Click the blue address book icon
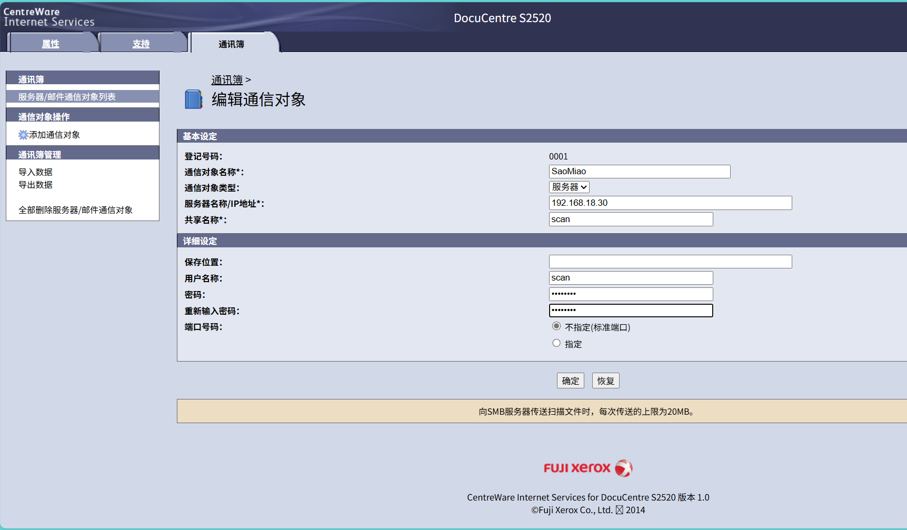Viewport: 907px width, 530px height. click(193, 99)
